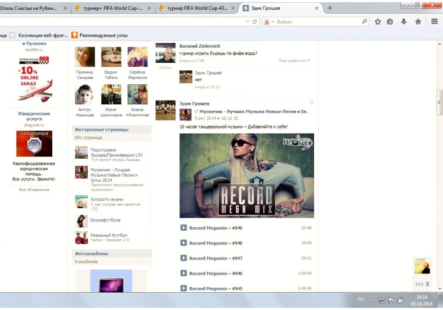Open new tab with plus button
This screenshot has width=443, height=310.
[x=330, y=8]
